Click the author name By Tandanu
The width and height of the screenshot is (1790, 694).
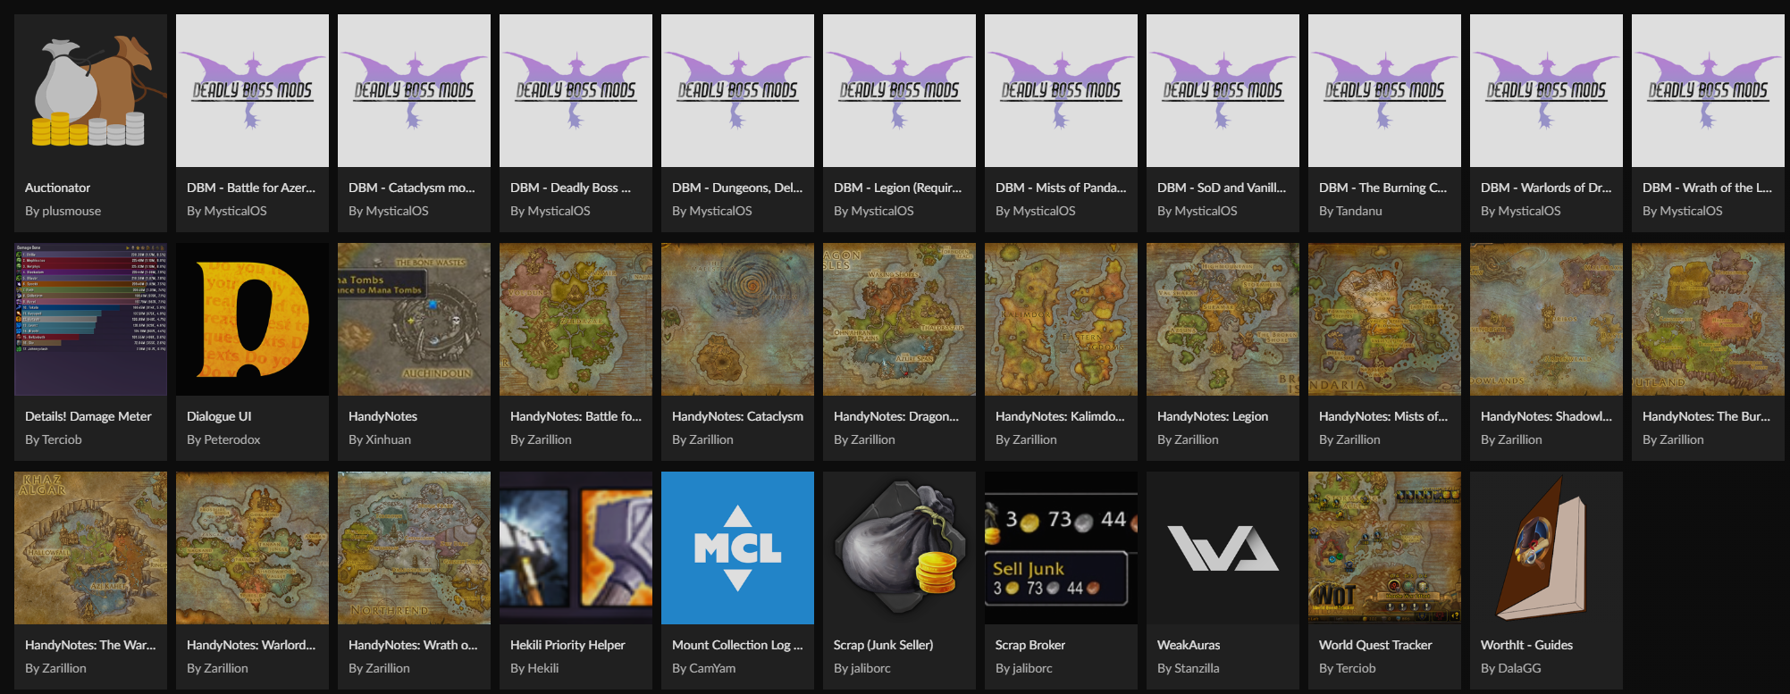[x=1350, y=211]
